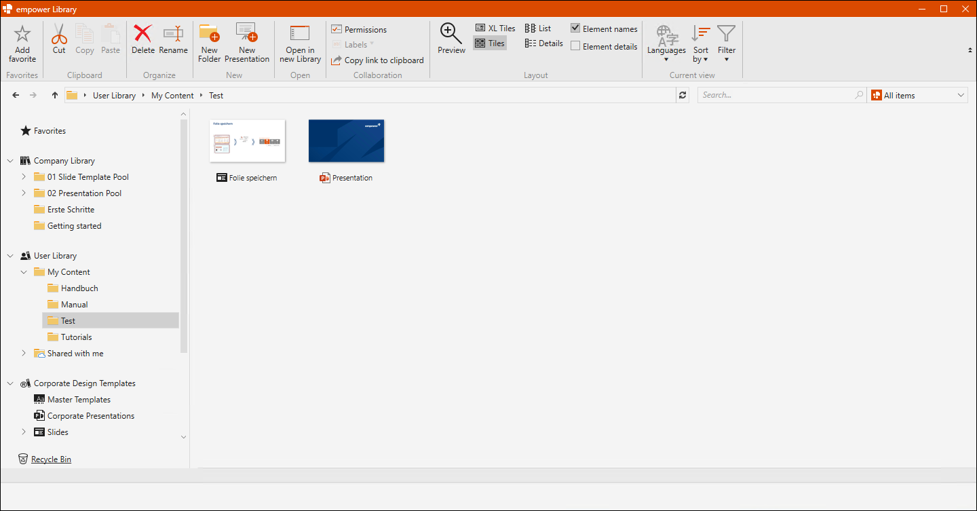Select the Test folder in the tree
Image resolution: width=977 pixels, height=511 pixels.
coord(111,321)
